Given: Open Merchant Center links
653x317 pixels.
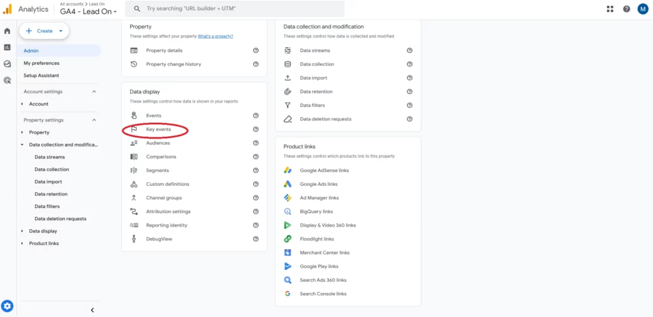Looking at the screenshot, I should click(x=325, y=253).
